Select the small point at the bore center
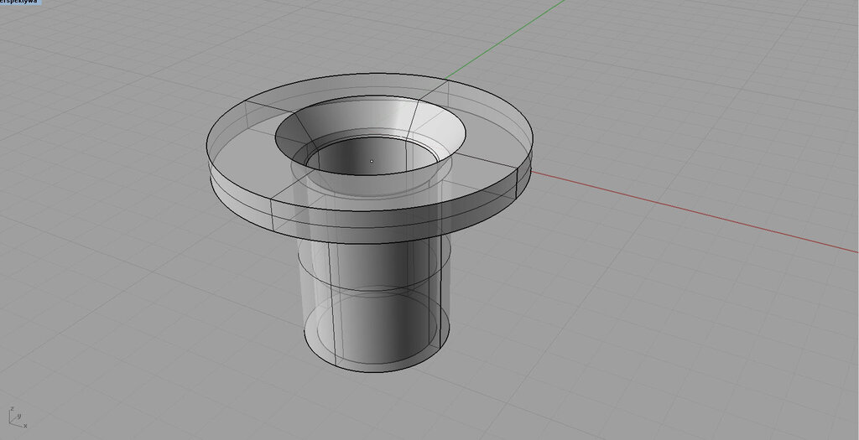 click(x=372, y=161)
